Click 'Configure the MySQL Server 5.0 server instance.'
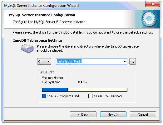Screen dimensions: 163x125 (49, 22)
